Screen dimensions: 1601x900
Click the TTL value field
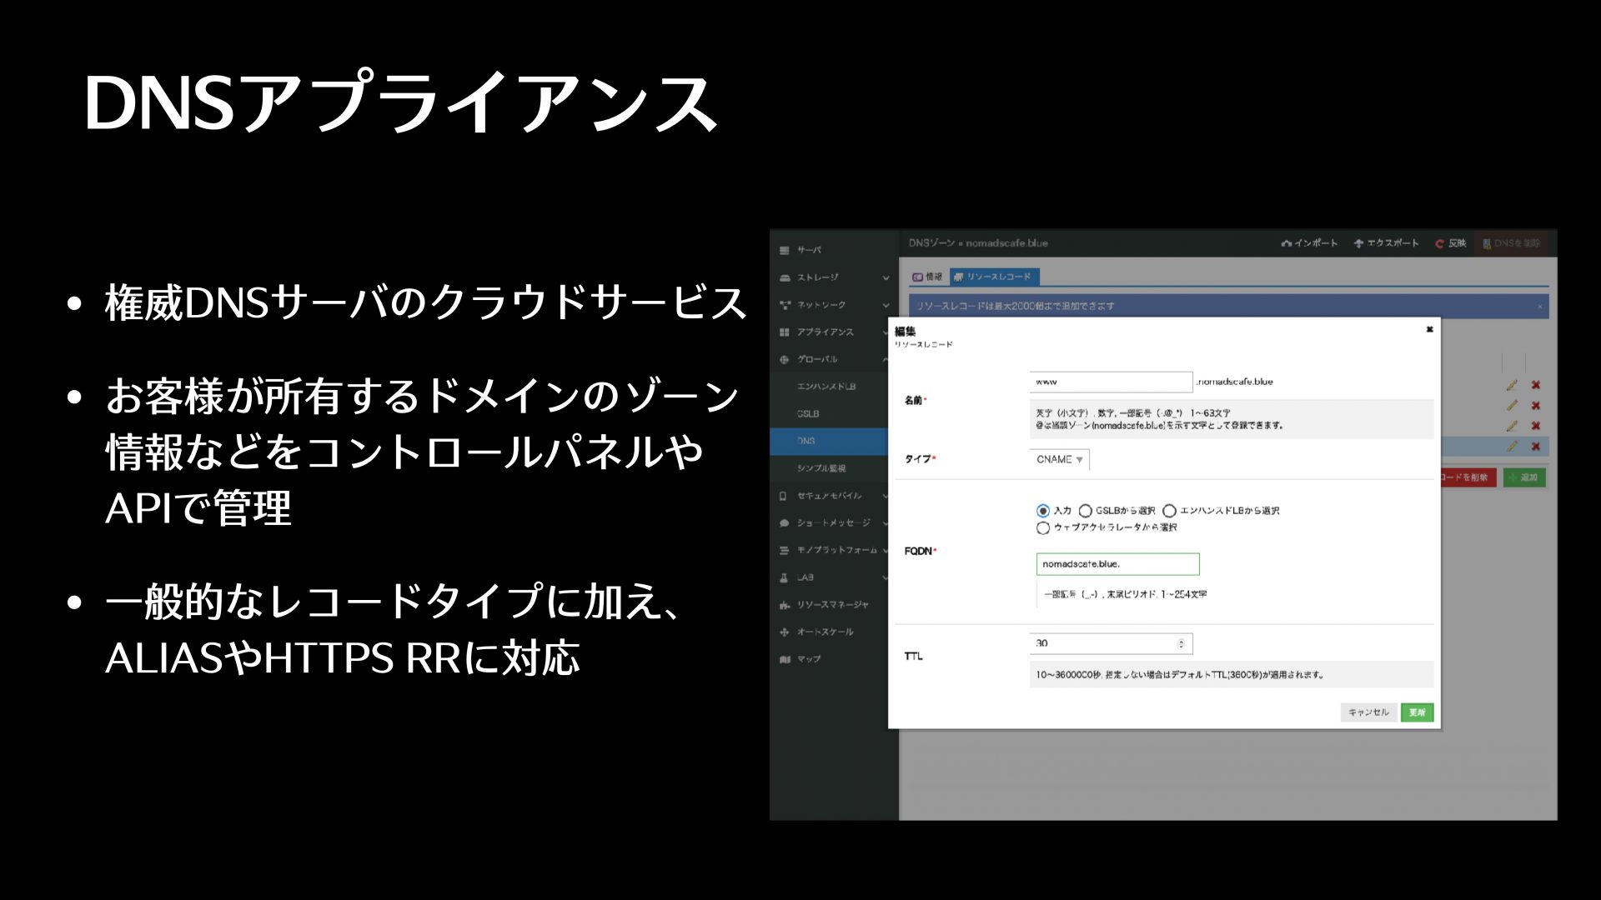(1111, 643)
